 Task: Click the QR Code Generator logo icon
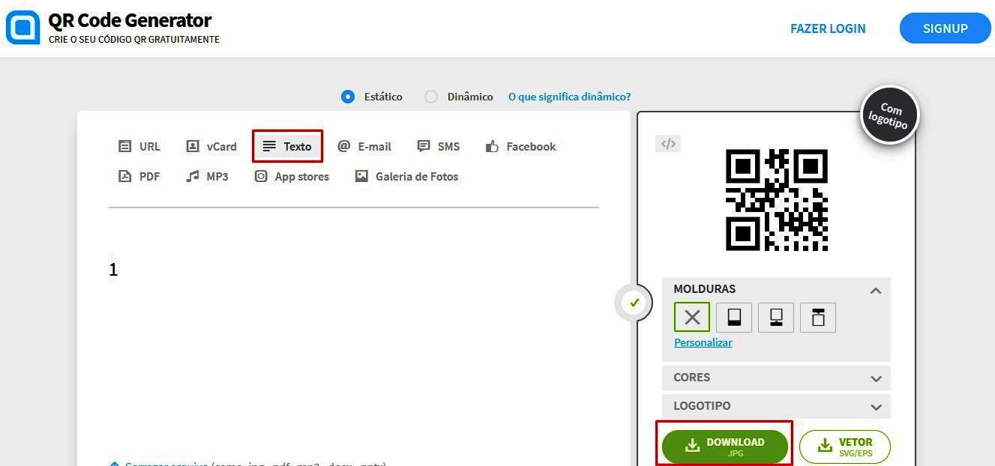(x=22, y=27)
